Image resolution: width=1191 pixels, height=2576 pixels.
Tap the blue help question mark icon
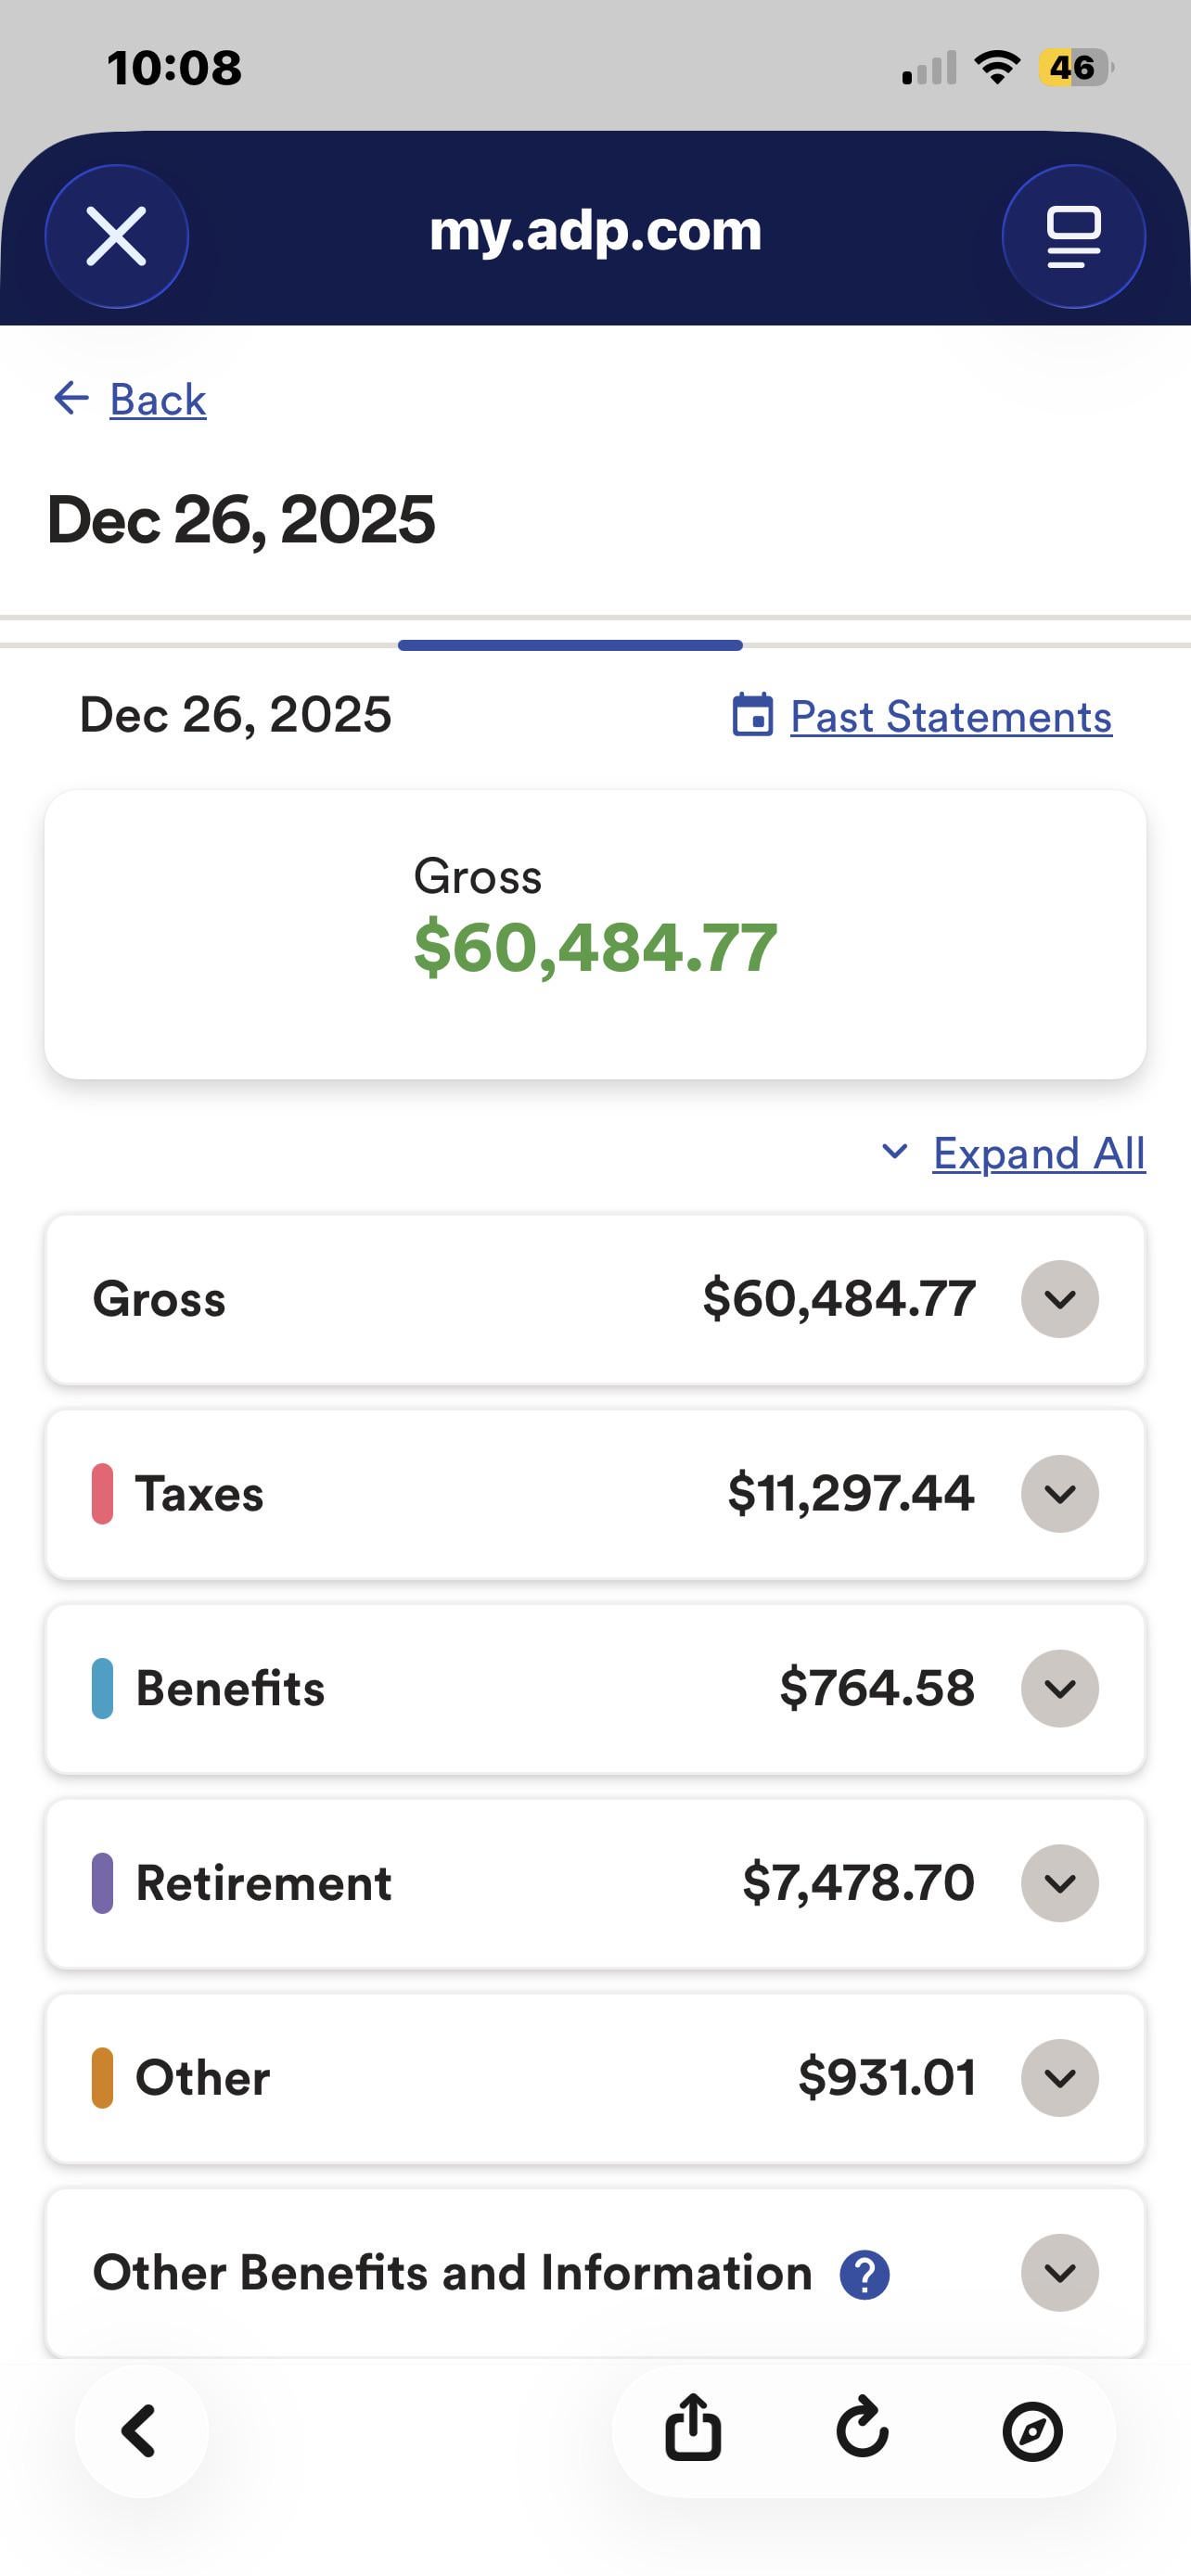[865, 2274]
